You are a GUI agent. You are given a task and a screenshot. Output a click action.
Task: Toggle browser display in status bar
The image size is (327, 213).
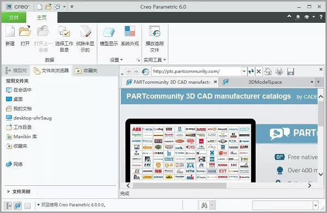pos(18,206)
